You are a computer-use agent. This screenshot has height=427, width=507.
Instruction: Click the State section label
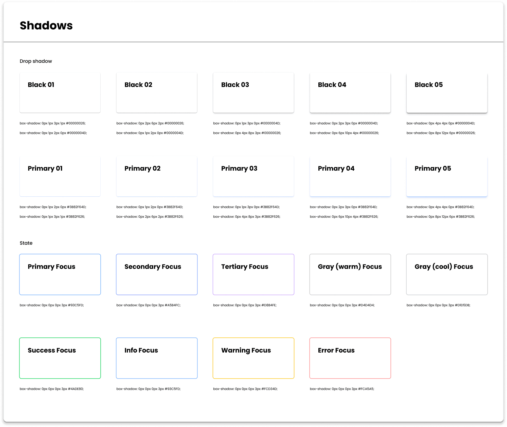pos(26,243)
